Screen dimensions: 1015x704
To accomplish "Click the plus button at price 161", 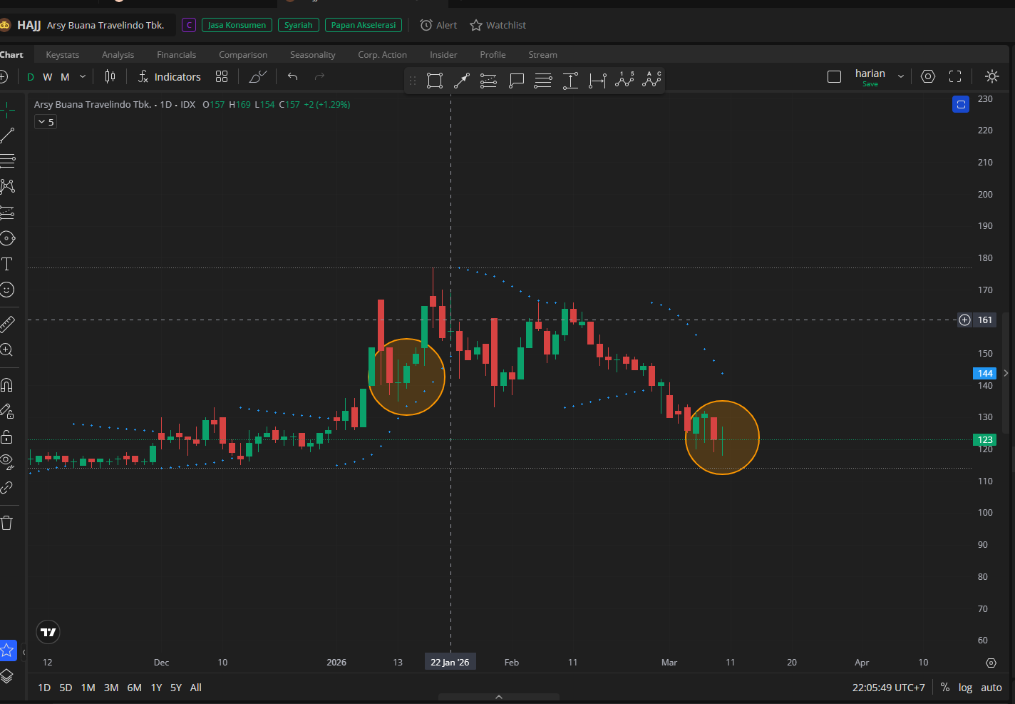I will click(x=964, y=320).
